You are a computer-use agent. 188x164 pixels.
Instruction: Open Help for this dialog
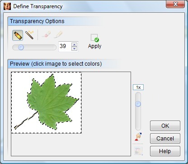[165, 151]
